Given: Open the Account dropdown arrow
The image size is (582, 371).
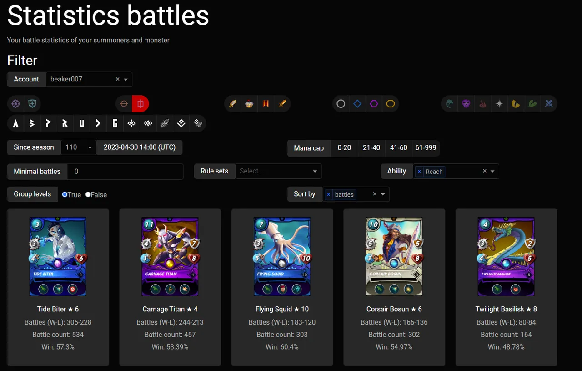Looking at the screenshot, I should pyautogui.click(x=126, y=79).
